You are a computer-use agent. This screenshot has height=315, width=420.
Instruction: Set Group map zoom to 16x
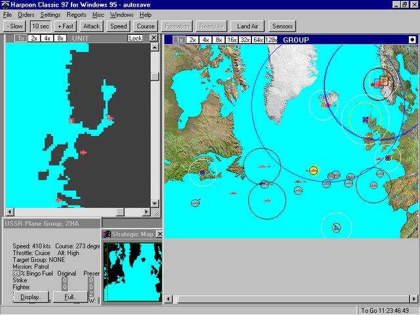tap(232, 40)
